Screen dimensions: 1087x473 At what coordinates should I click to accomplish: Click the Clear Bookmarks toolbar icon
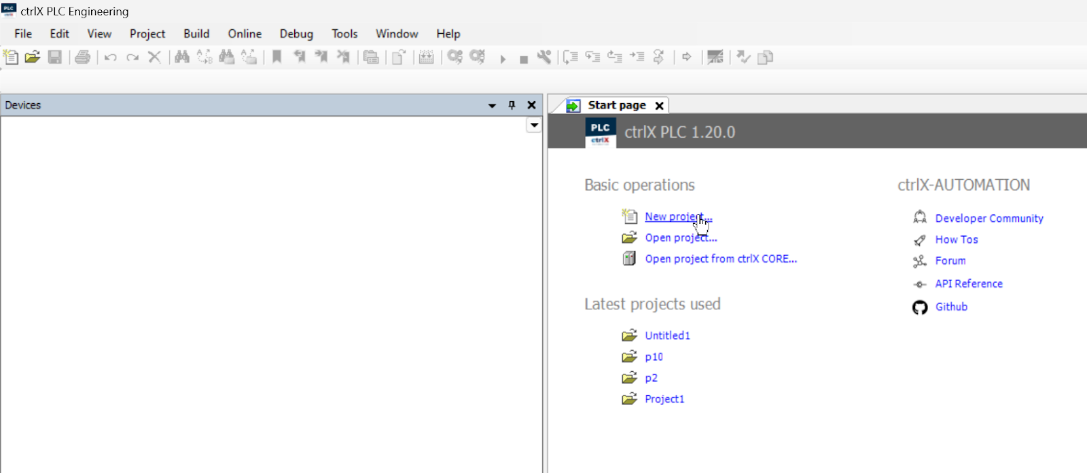pos(343,57)
